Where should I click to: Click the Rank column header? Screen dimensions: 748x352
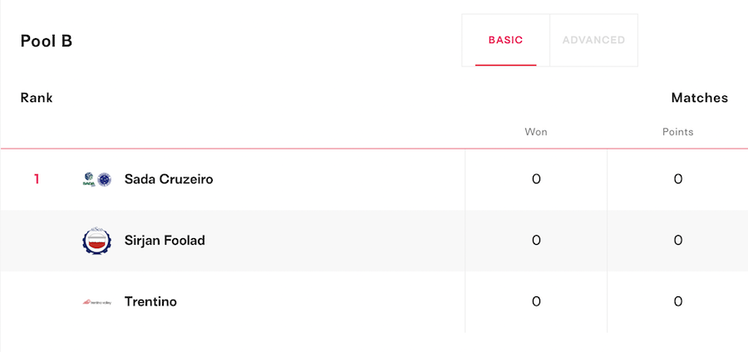[37, 98]
